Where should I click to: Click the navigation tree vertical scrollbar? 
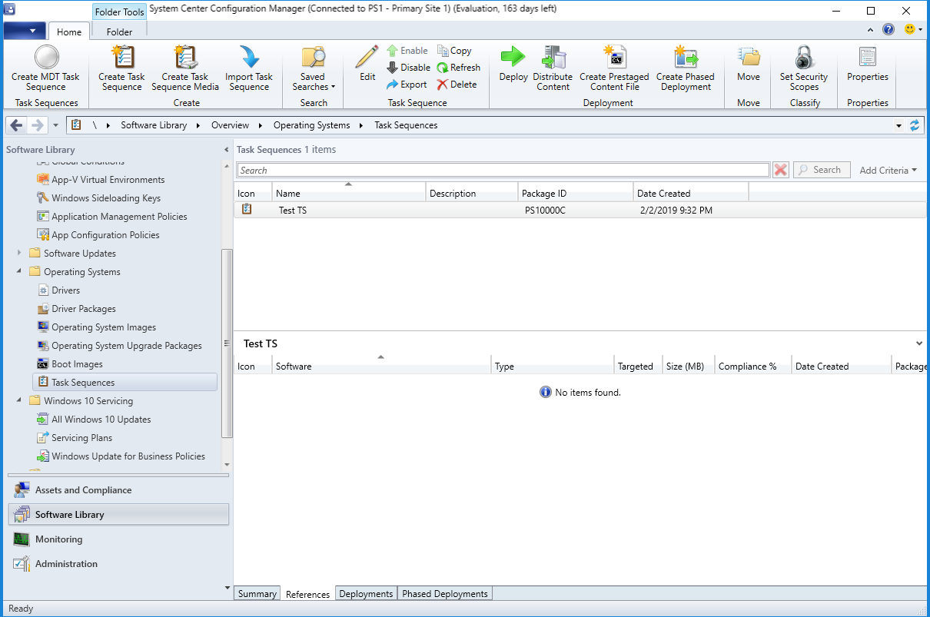pos(226,343)
